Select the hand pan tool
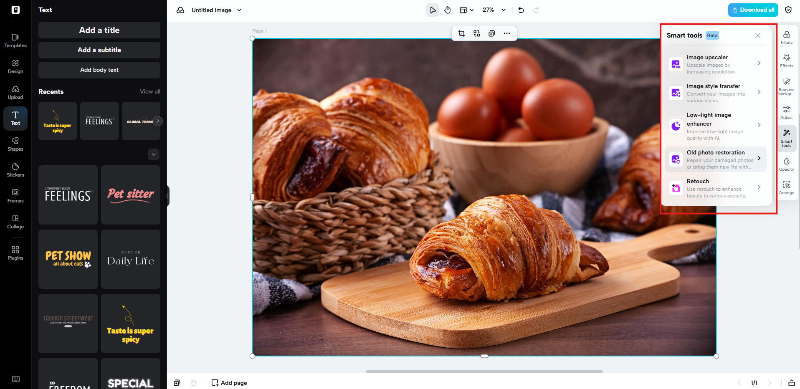Viewport: 800px width, 389px height. (x=448, y=10)
